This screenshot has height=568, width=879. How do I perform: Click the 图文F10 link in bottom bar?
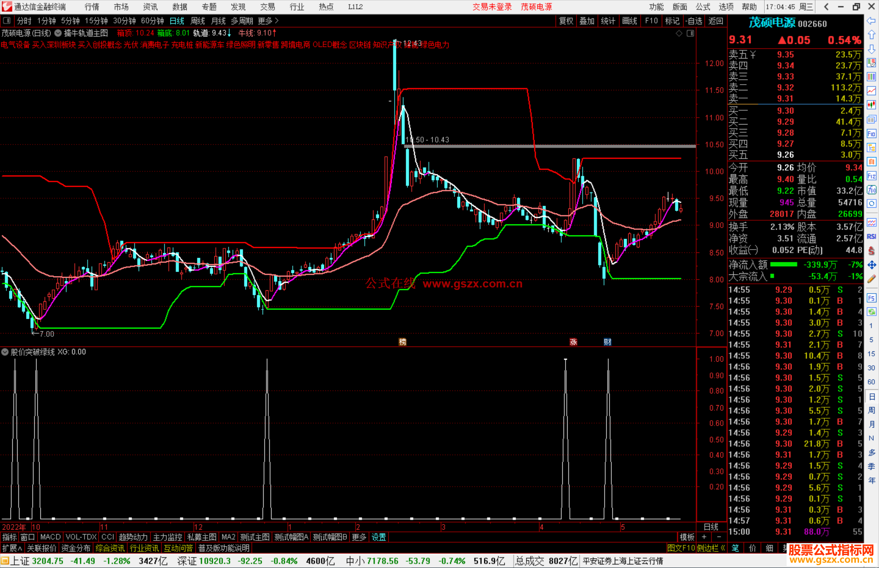pyautogui.click(x=681, y=548)
